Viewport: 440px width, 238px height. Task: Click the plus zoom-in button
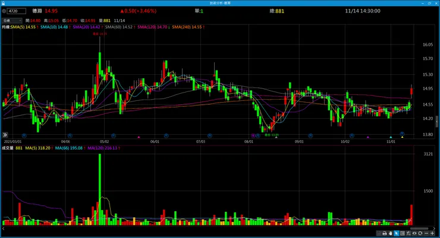432,233
